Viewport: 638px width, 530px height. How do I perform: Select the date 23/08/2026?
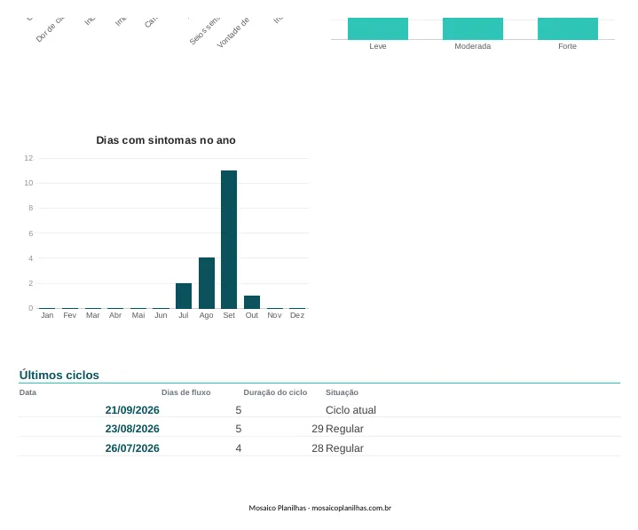132,429
